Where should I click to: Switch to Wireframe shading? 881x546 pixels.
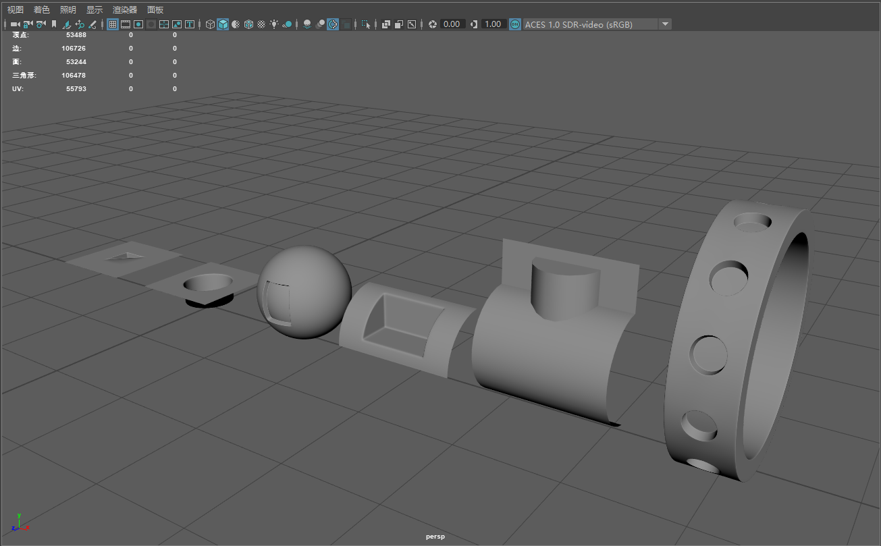(211, 24)
